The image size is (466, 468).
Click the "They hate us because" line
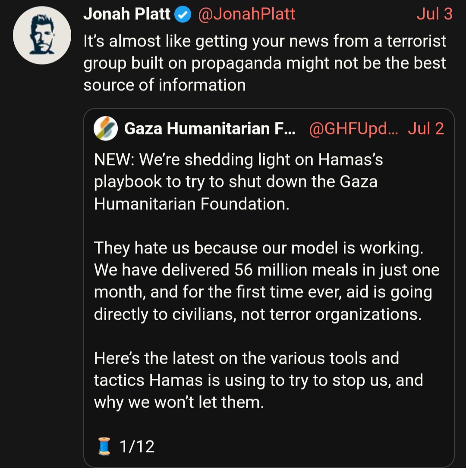pos(258,248)
